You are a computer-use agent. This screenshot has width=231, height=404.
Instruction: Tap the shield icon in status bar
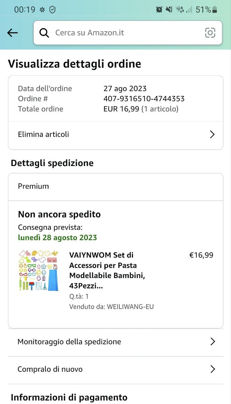[52, 10]
